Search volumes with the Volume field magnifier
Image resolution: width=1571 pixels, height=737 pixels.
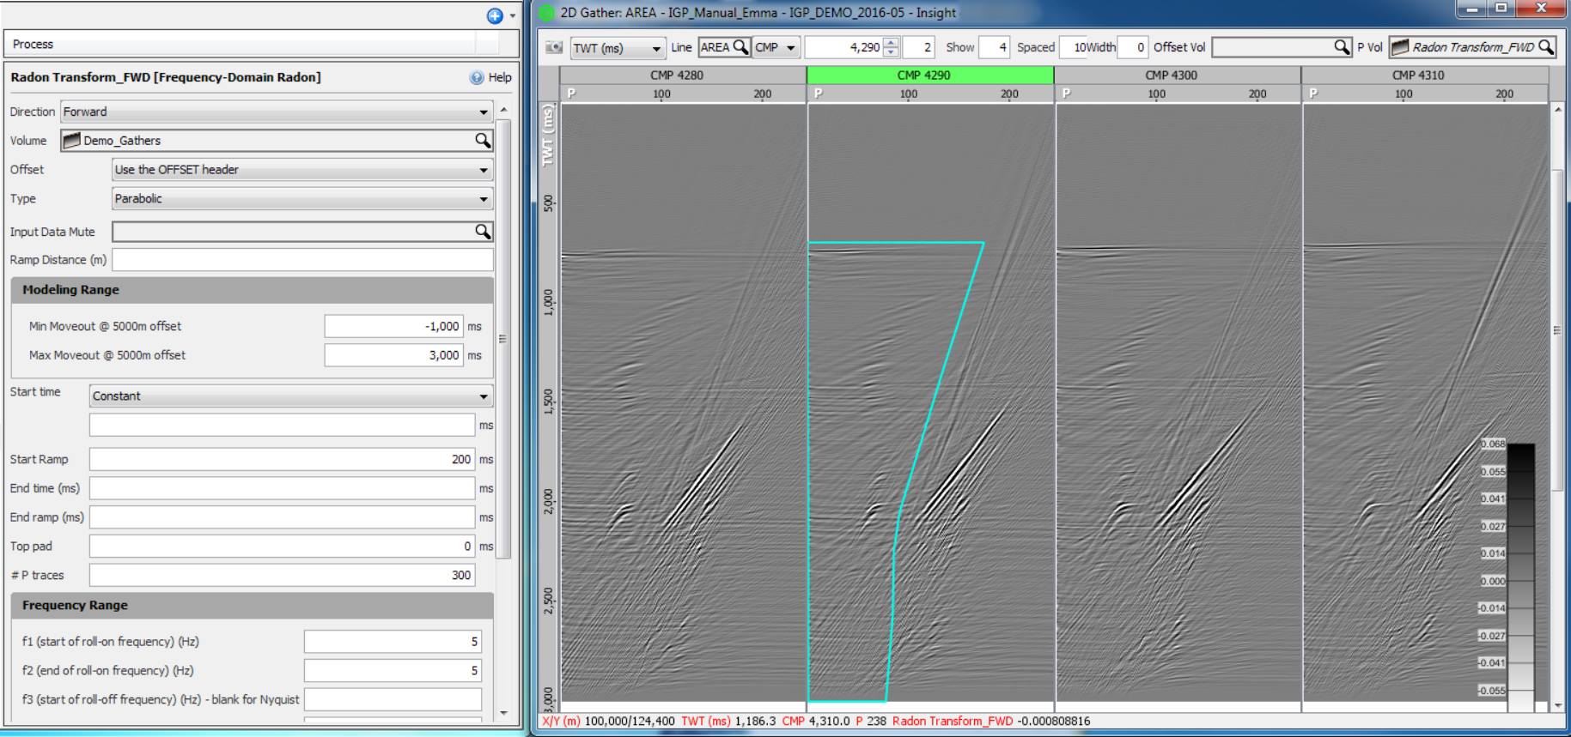483,140
